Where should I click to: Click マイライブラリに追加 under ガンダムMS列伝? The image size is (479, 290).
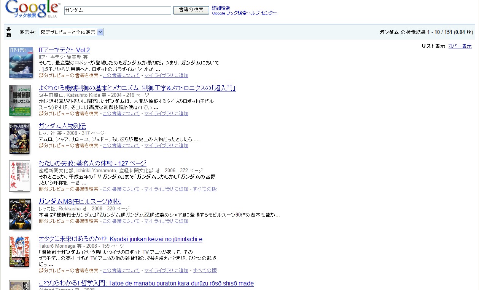pyautogui.click(x=166, y=221)
